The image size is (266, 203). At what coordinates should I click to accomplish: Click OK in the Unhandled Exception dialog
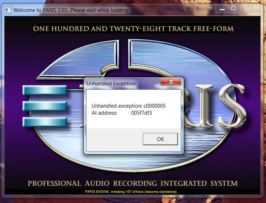(x=160, y=139)
